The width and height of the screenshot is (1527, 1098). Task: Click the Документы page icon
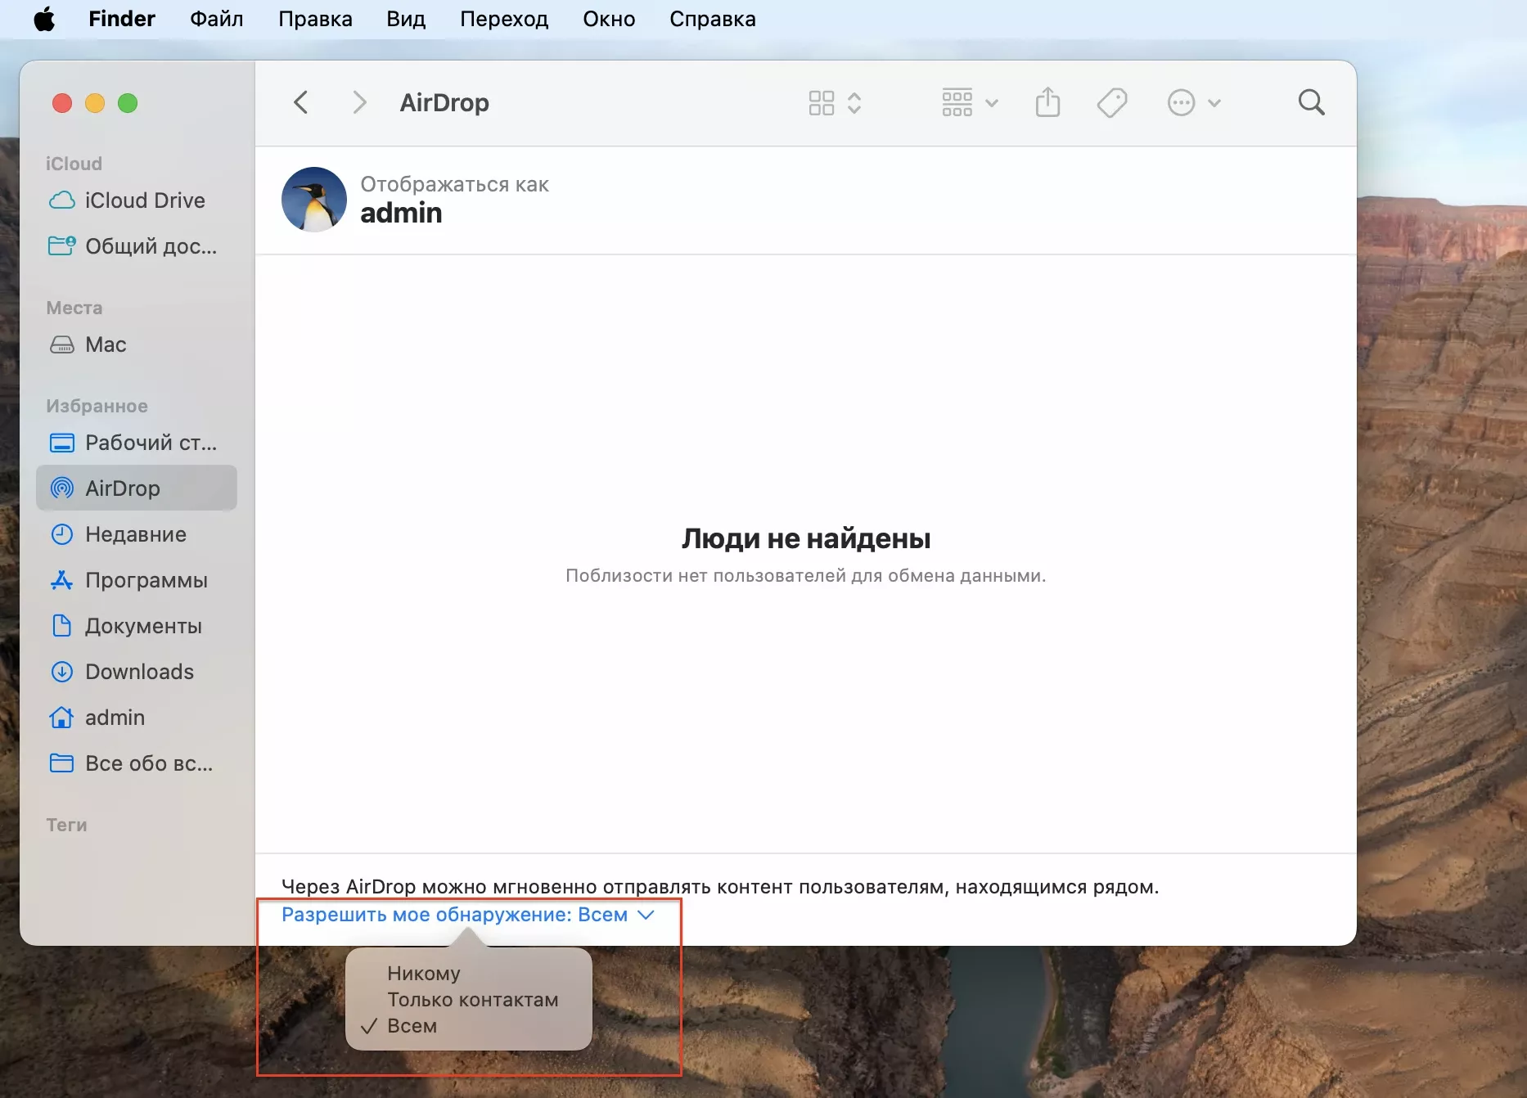tap(62, 626)
